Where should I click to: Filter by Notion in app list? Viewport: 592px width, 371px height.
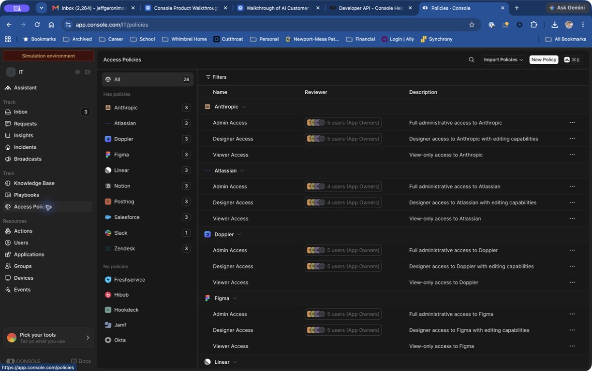coord(148,186)
